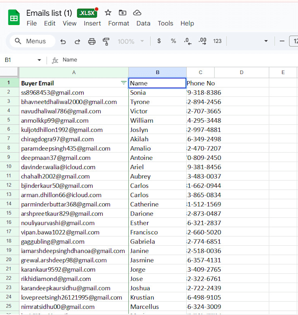Select the name cell William

pyautogui.click(x=157, y=120)
